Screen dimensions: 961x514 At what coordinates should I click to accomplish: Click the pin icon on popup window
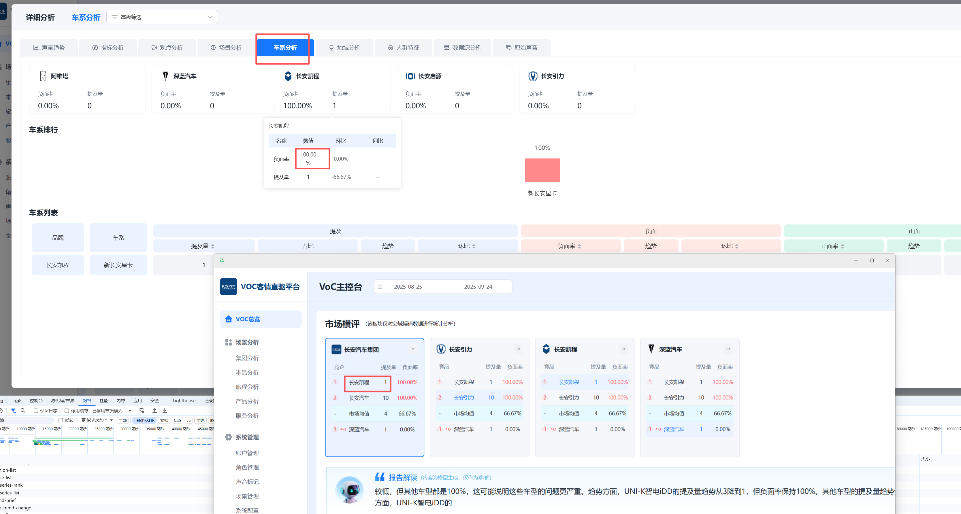(x=222, y=260)
